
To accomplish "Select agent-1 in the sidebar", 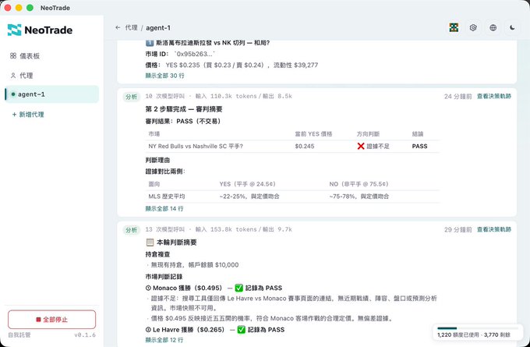I will (51, 94).
